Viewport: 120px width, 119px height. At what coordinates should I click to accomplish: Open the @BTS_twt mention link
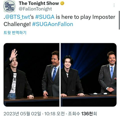tap(17, 17)
